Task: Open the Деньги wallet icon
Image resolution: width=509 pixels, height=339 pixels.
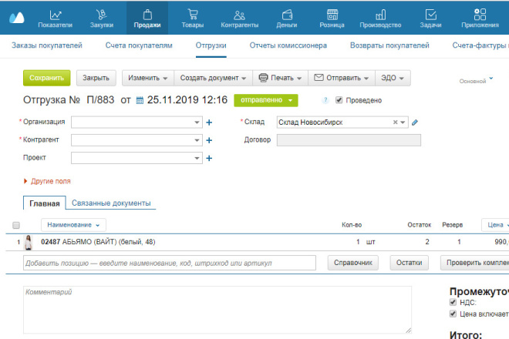Action: pos(287,15)
